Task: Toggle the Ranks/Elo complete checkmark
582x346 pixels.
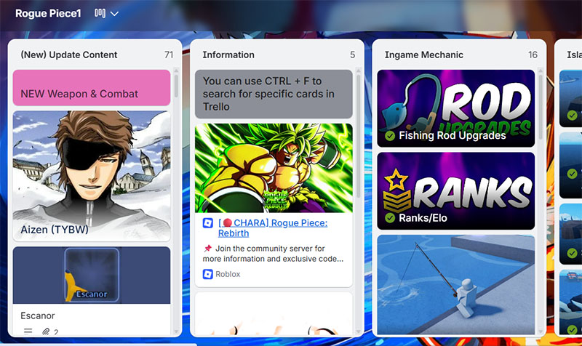Action: coord(390,217)
